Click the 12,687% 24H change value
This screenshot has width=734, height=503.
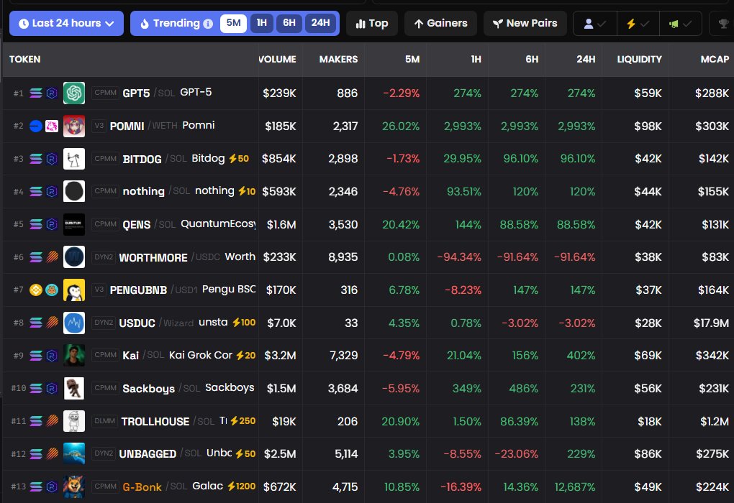tap(575, 487)
